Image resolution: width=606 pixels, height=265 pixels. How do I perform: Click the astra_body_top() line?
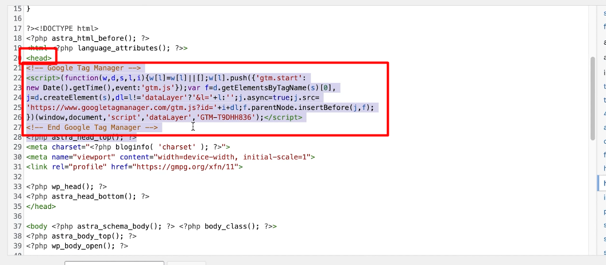(x=81, y=236)
